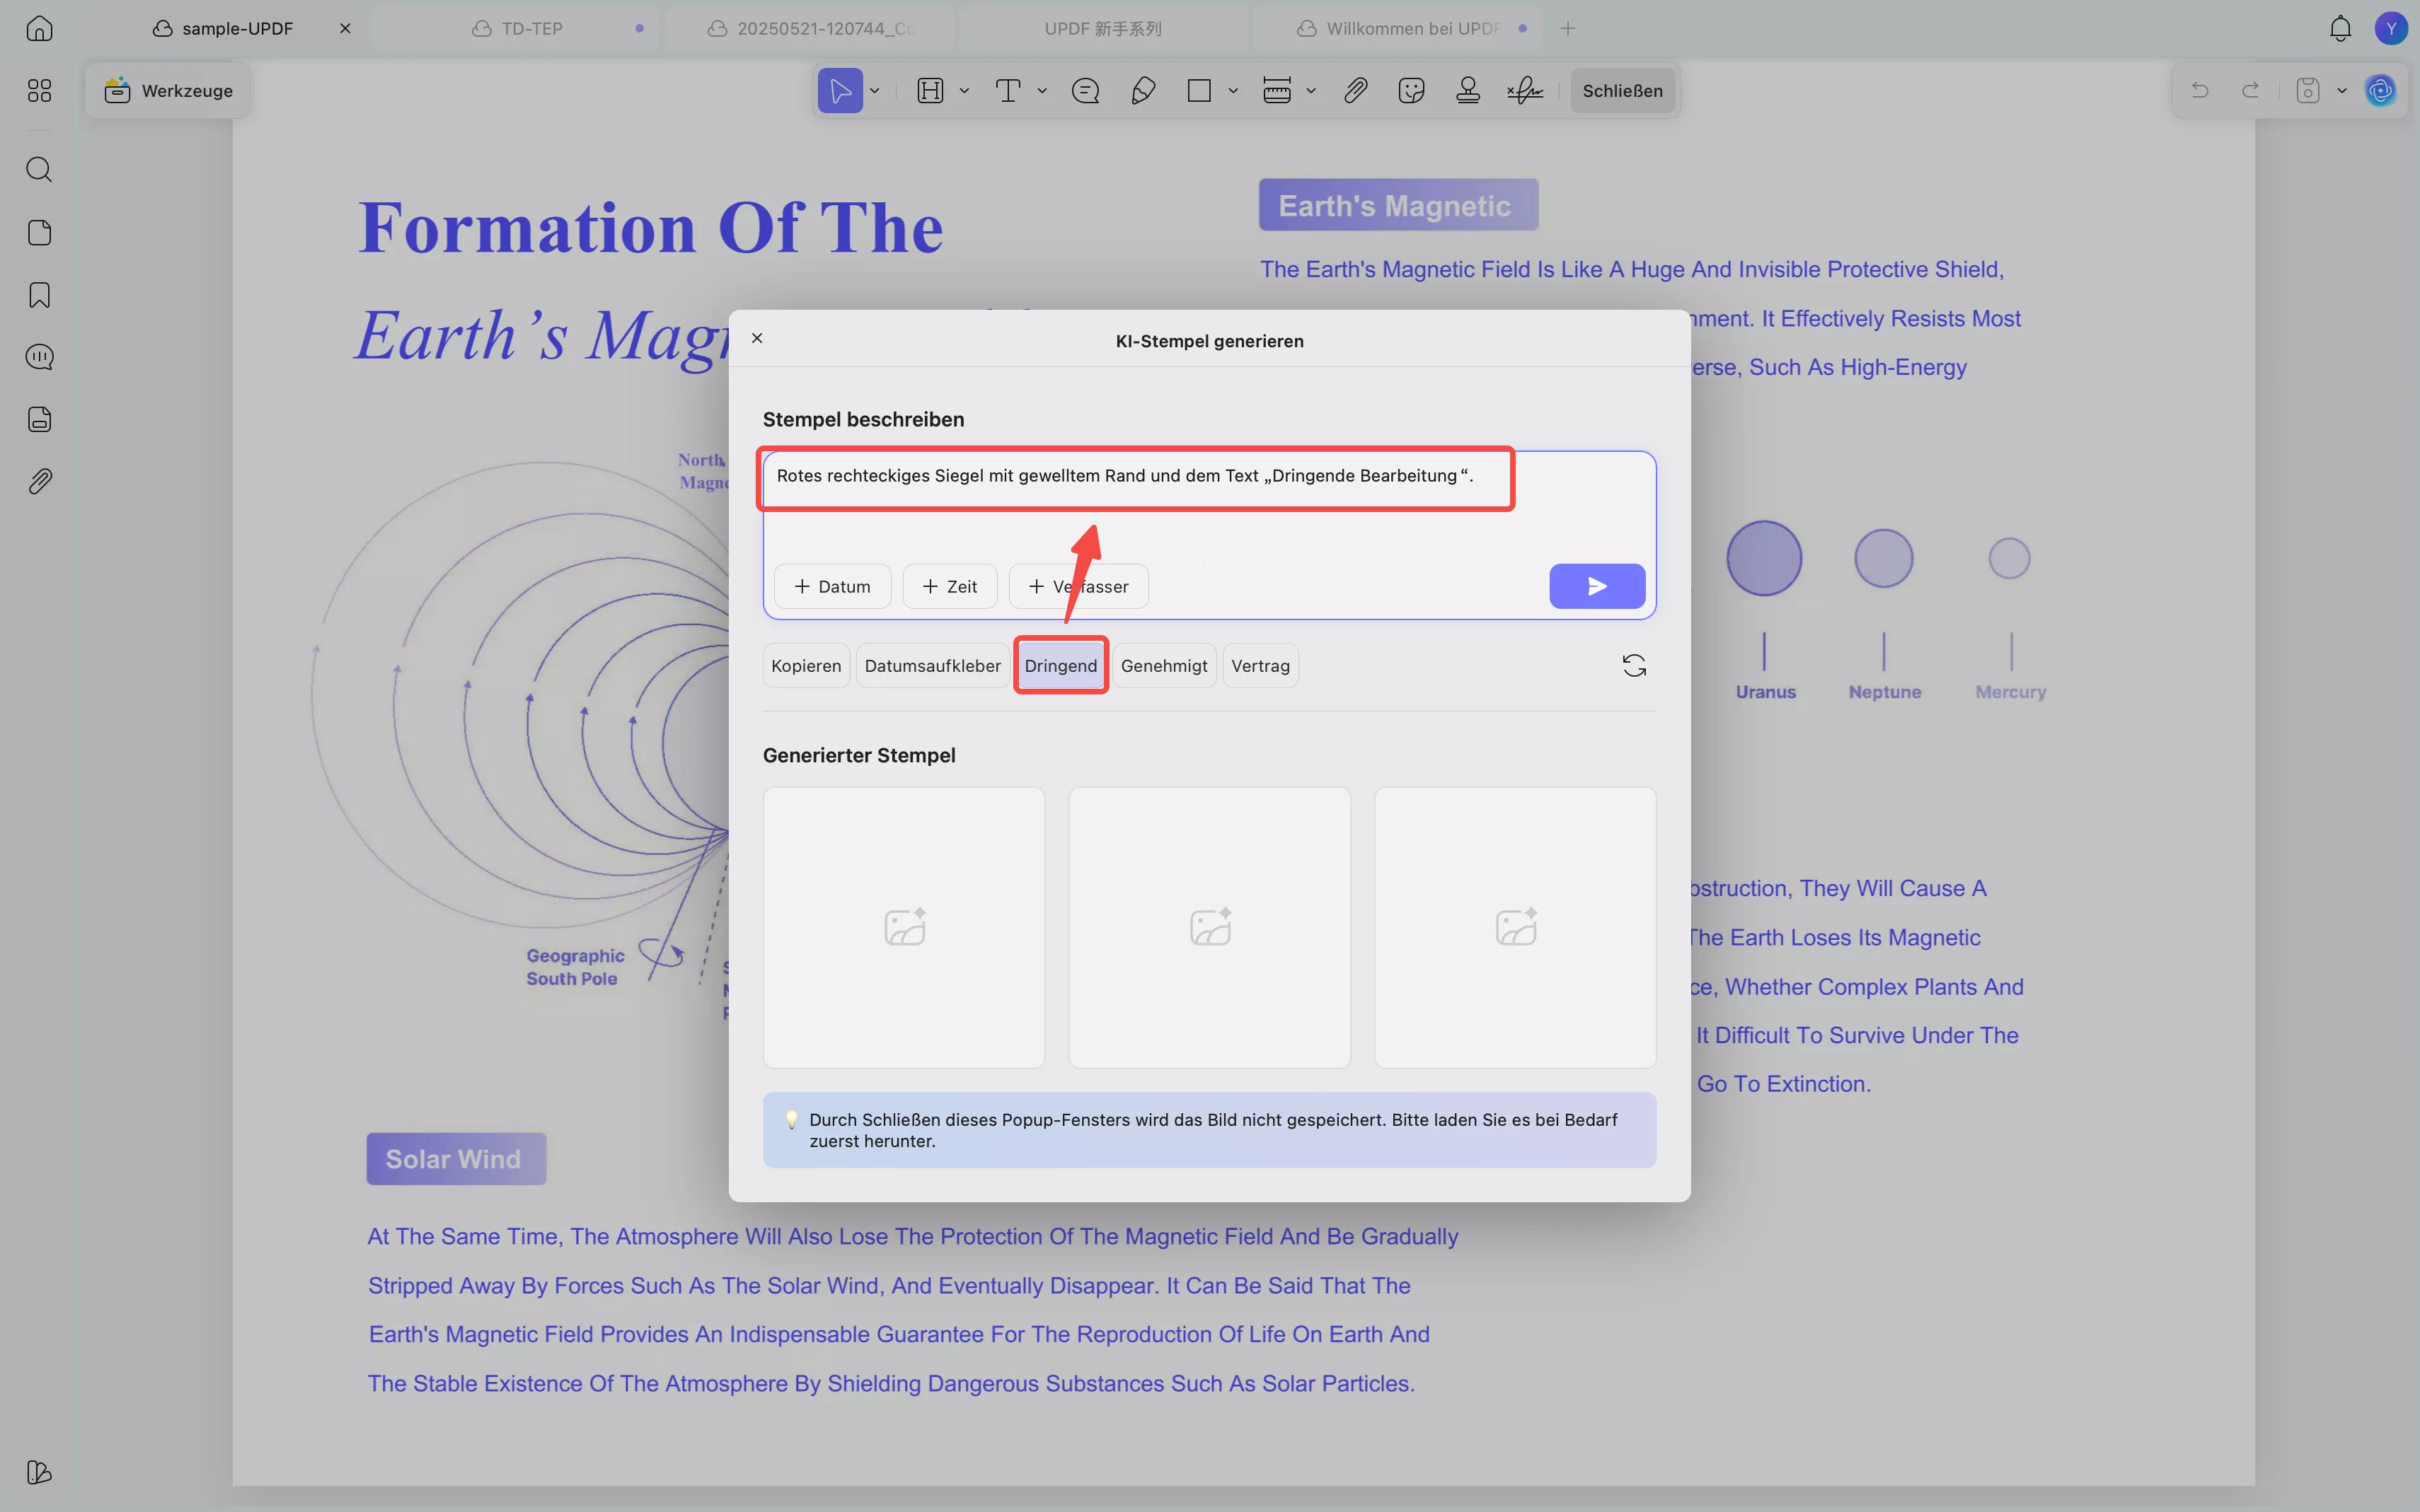Expand the save options dropdown arrow
This screenshot has width=2420, height=1512.
point(2341,91)
